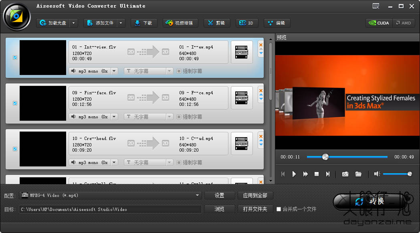Remove the 10 - Cre...head.flv item with orange X
This screenshot has width=420, height=233.
[x=261, y=136]
